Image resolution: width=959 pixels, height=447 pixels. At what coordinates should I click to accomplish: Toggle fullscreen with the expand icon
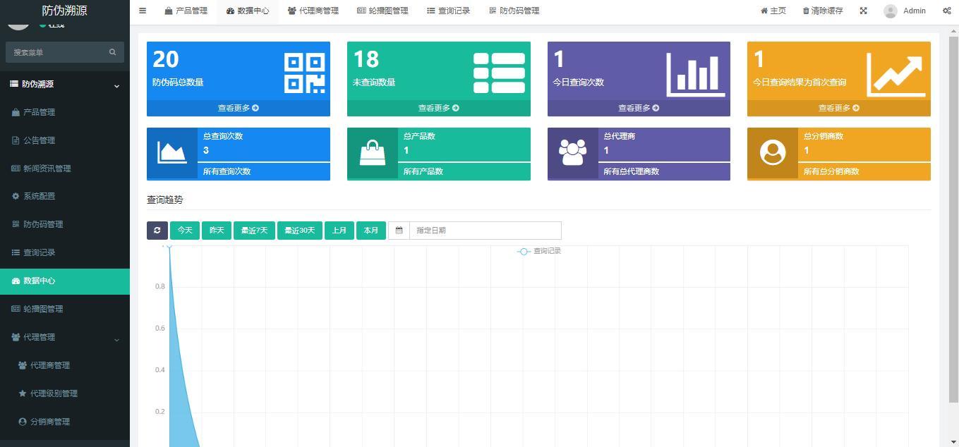[863, 11]
